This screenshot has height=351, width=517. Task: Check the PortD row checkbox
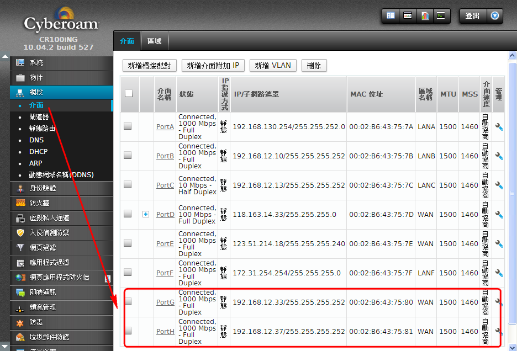point(128,214)
